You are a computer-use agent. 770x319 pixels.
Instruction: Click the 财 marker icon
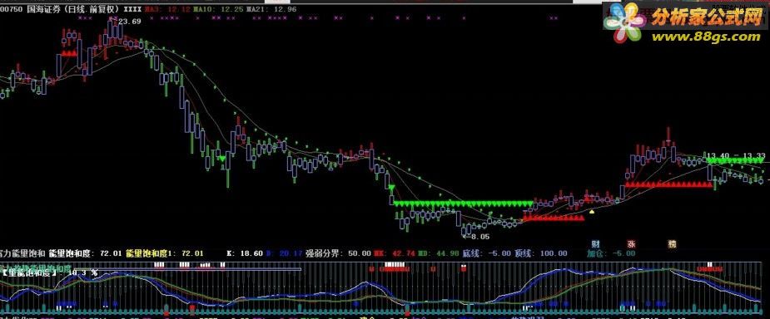tap(595, 243)
